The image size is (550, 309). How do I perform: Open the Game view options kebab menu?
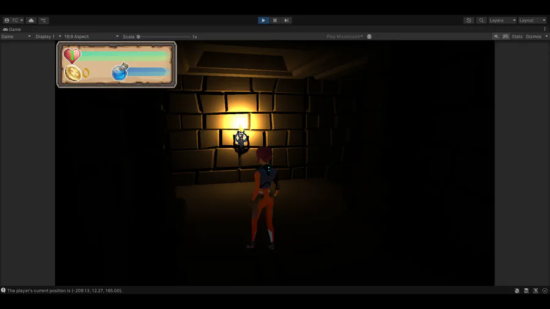click(544, 29)
